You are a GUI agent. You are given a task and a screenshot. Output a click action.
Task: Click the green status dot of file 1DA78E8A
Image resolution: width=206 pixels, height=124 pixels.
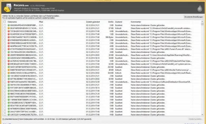9,52
